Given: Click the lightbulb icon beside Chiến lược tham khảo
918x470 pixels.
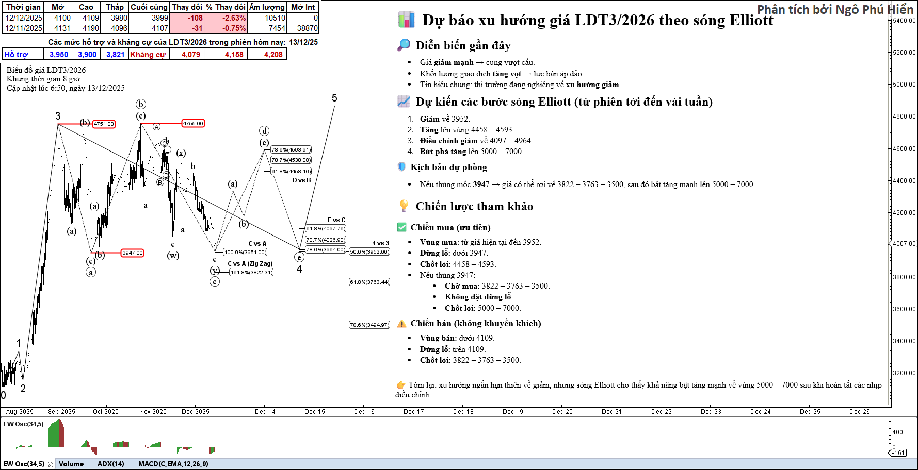Looking at the screenshot, I should click(x=404, y=206).
